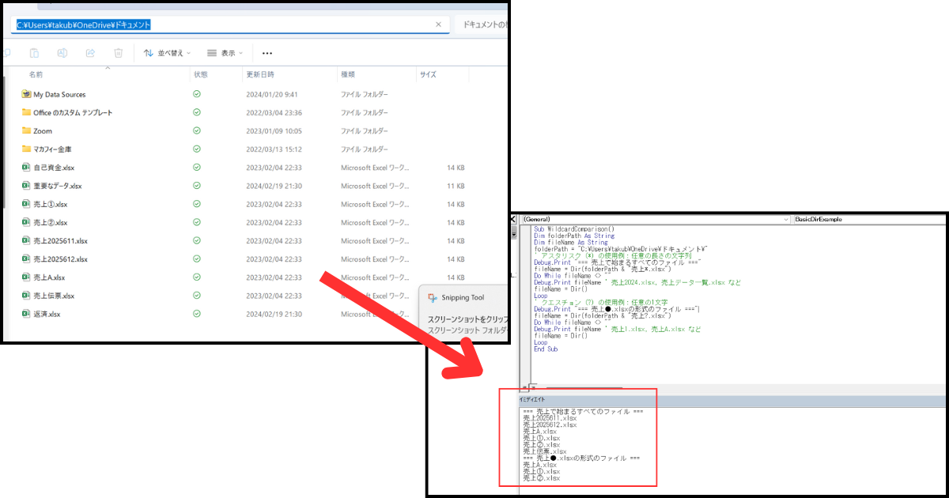Open the 表示 view dropdown

[x=225, y=53]
